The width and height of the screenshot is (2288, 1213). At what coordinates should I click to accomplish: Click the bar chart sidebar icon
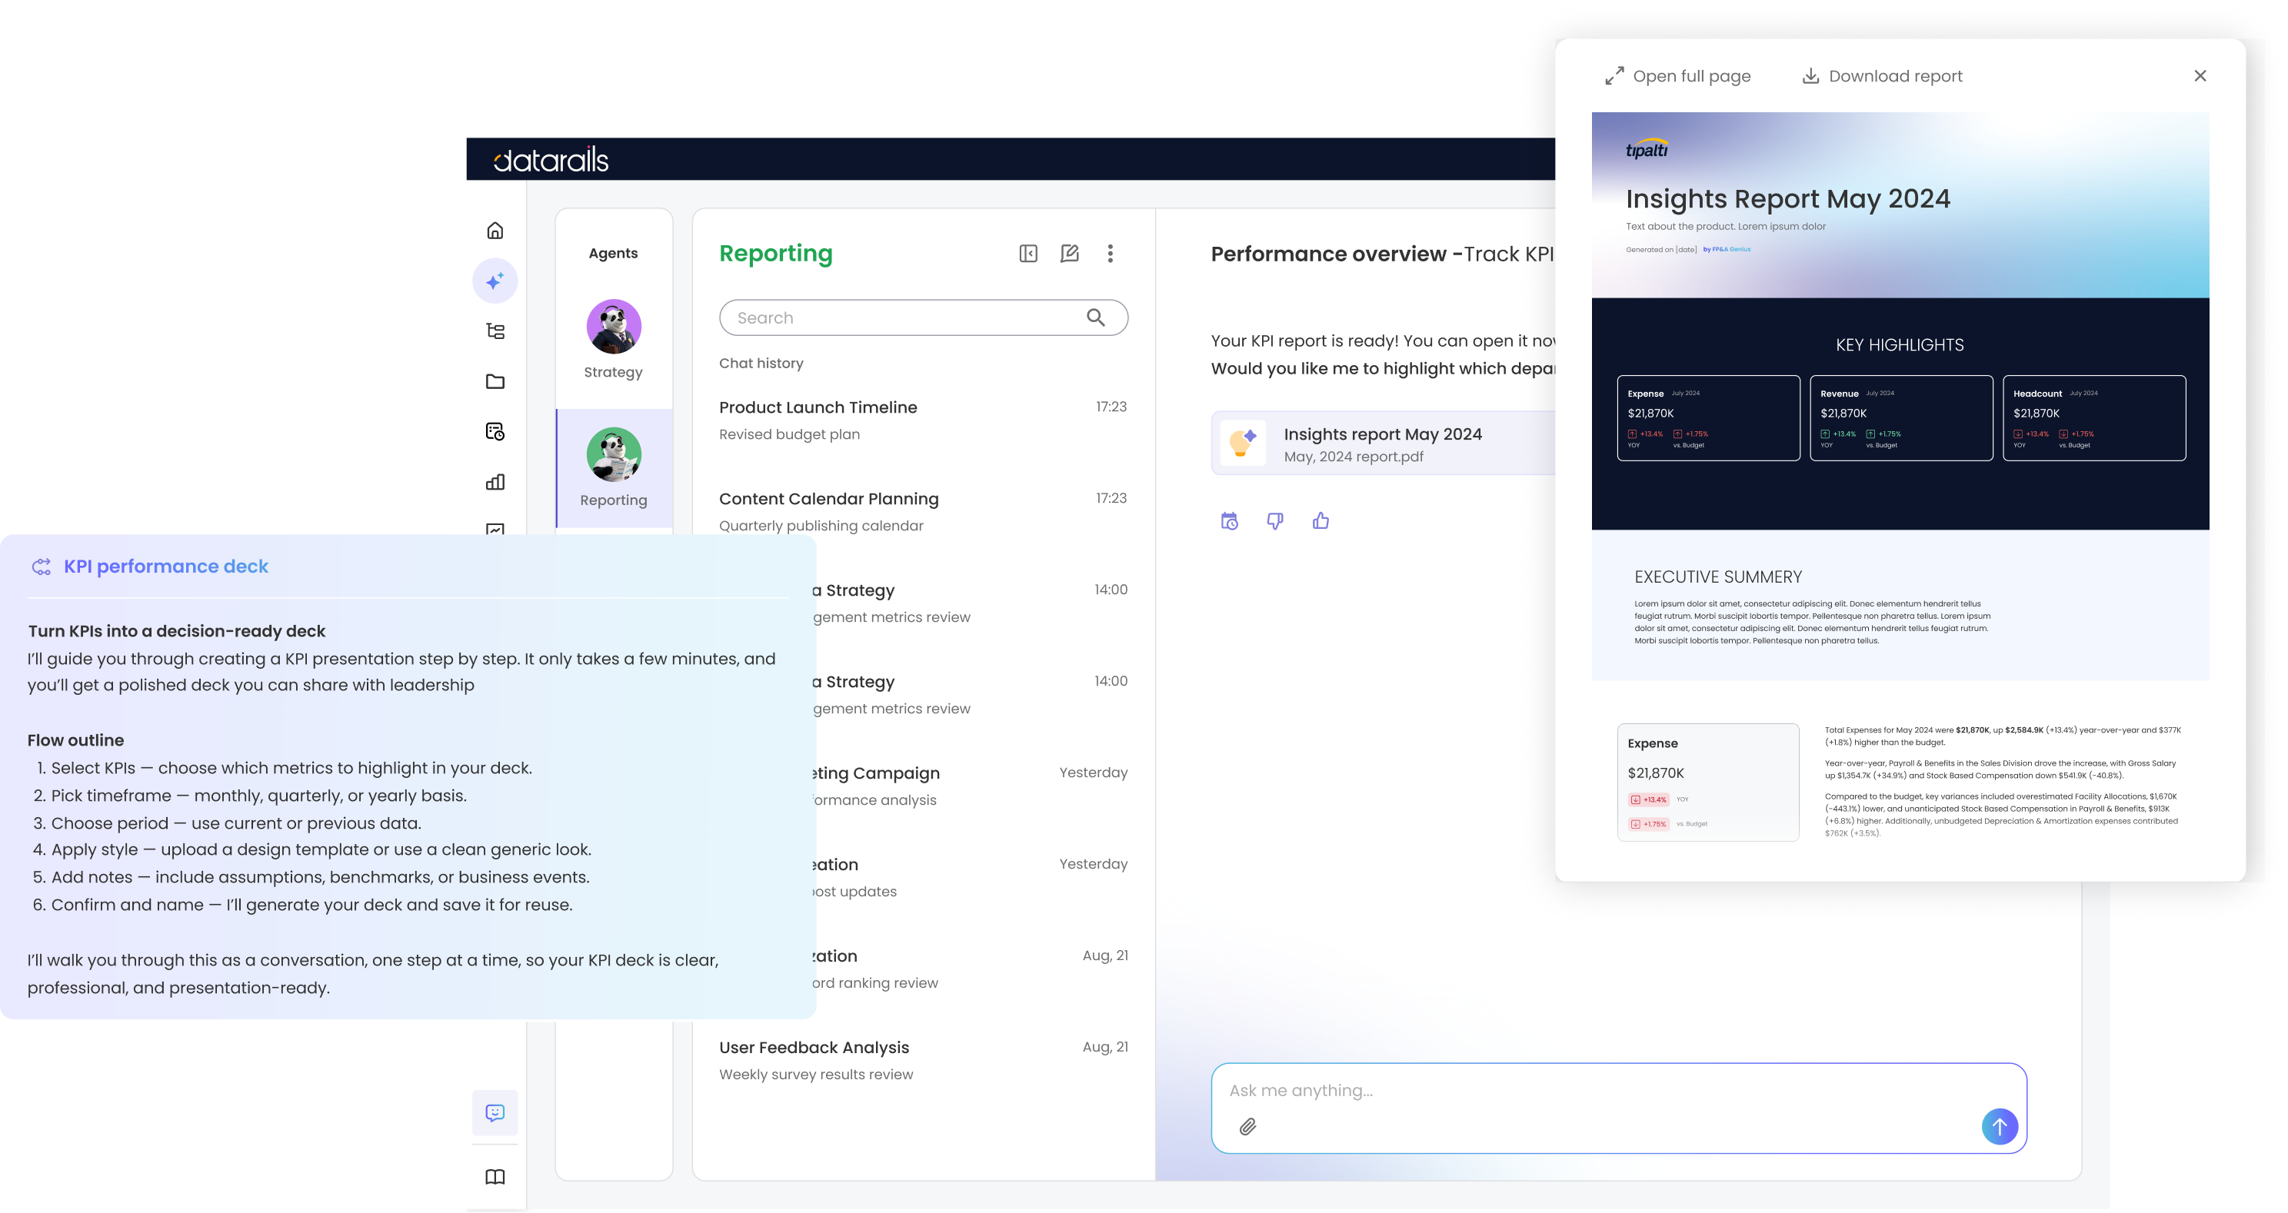pos(495,482)
